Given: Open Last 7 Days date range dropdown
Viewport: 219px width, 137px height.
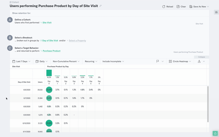Looking at the screenshot, I should 21,61.
